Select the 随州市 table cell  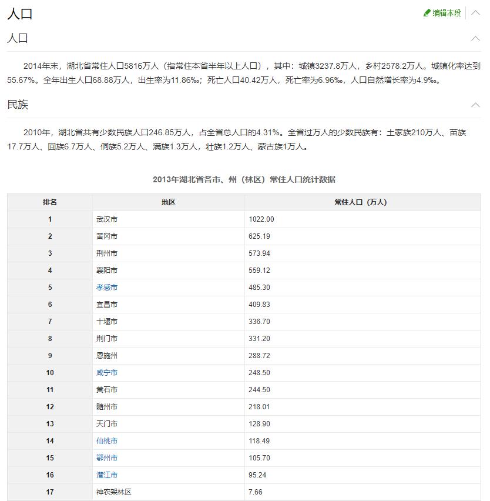click(169, 407)
